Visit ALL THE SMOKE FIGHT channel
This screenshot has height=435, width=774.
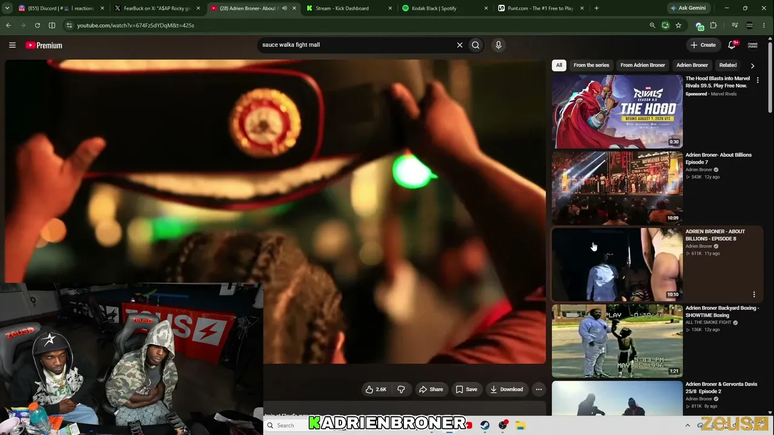(709, 323)
